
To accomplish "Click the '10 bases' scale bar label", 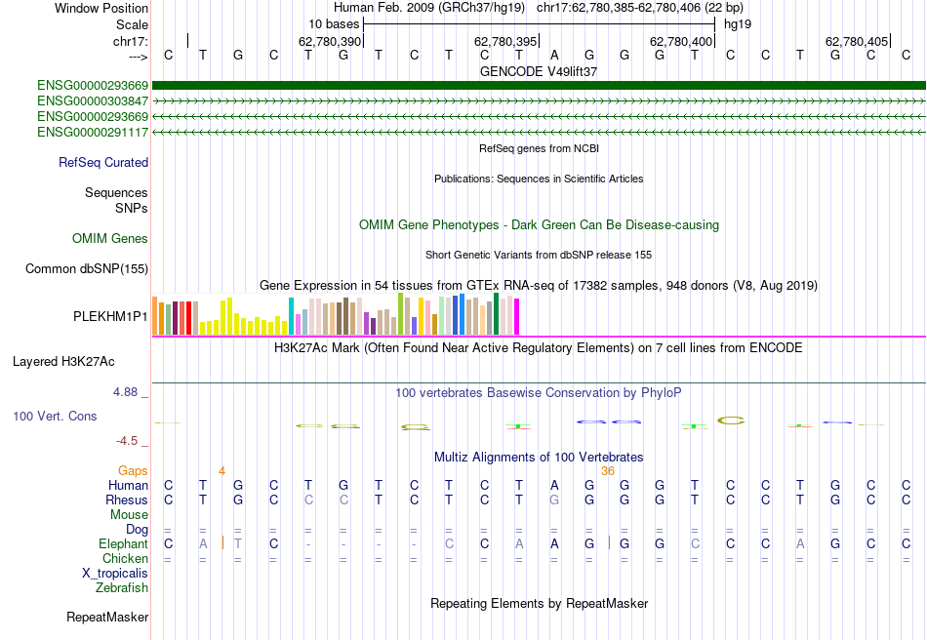I will (x=334, y=24).
